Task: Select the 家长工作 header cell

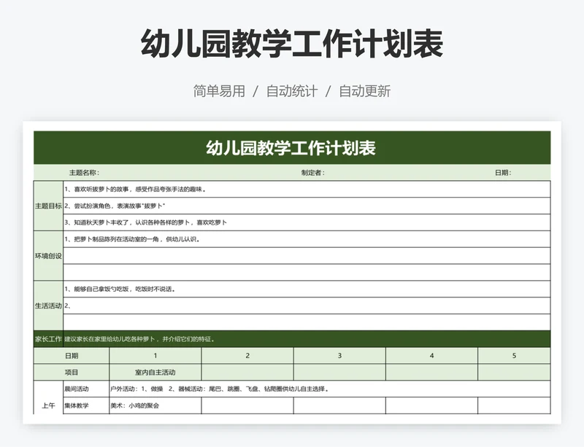Action: coord(48,339)
